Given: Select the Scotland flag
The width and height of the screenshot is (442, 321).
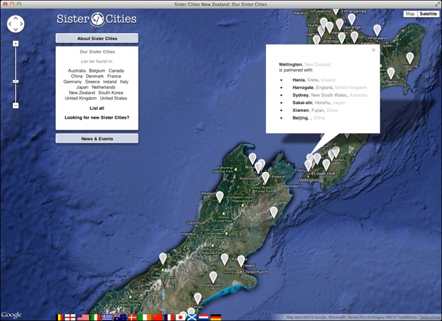Looking at the screenshot, I should pos(192,318).
